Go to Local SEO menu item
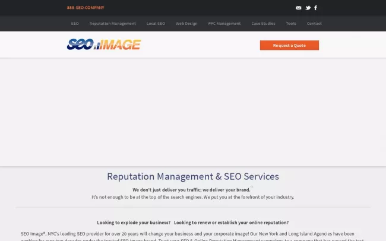Image resolution: width=386 pixels, height=241 pixels. 156,24
